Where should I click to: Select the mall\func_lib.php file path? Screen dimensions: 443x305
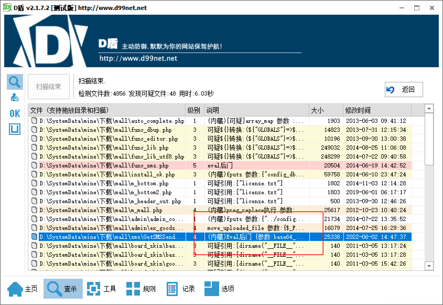pos(104,148)
